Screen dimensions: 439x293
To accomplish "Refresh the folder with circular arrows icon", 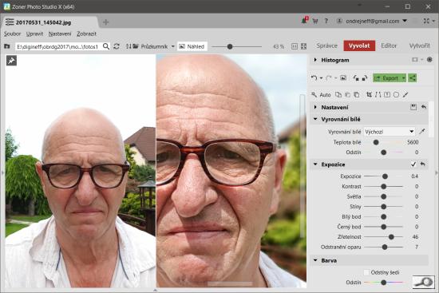I will 117,46.
